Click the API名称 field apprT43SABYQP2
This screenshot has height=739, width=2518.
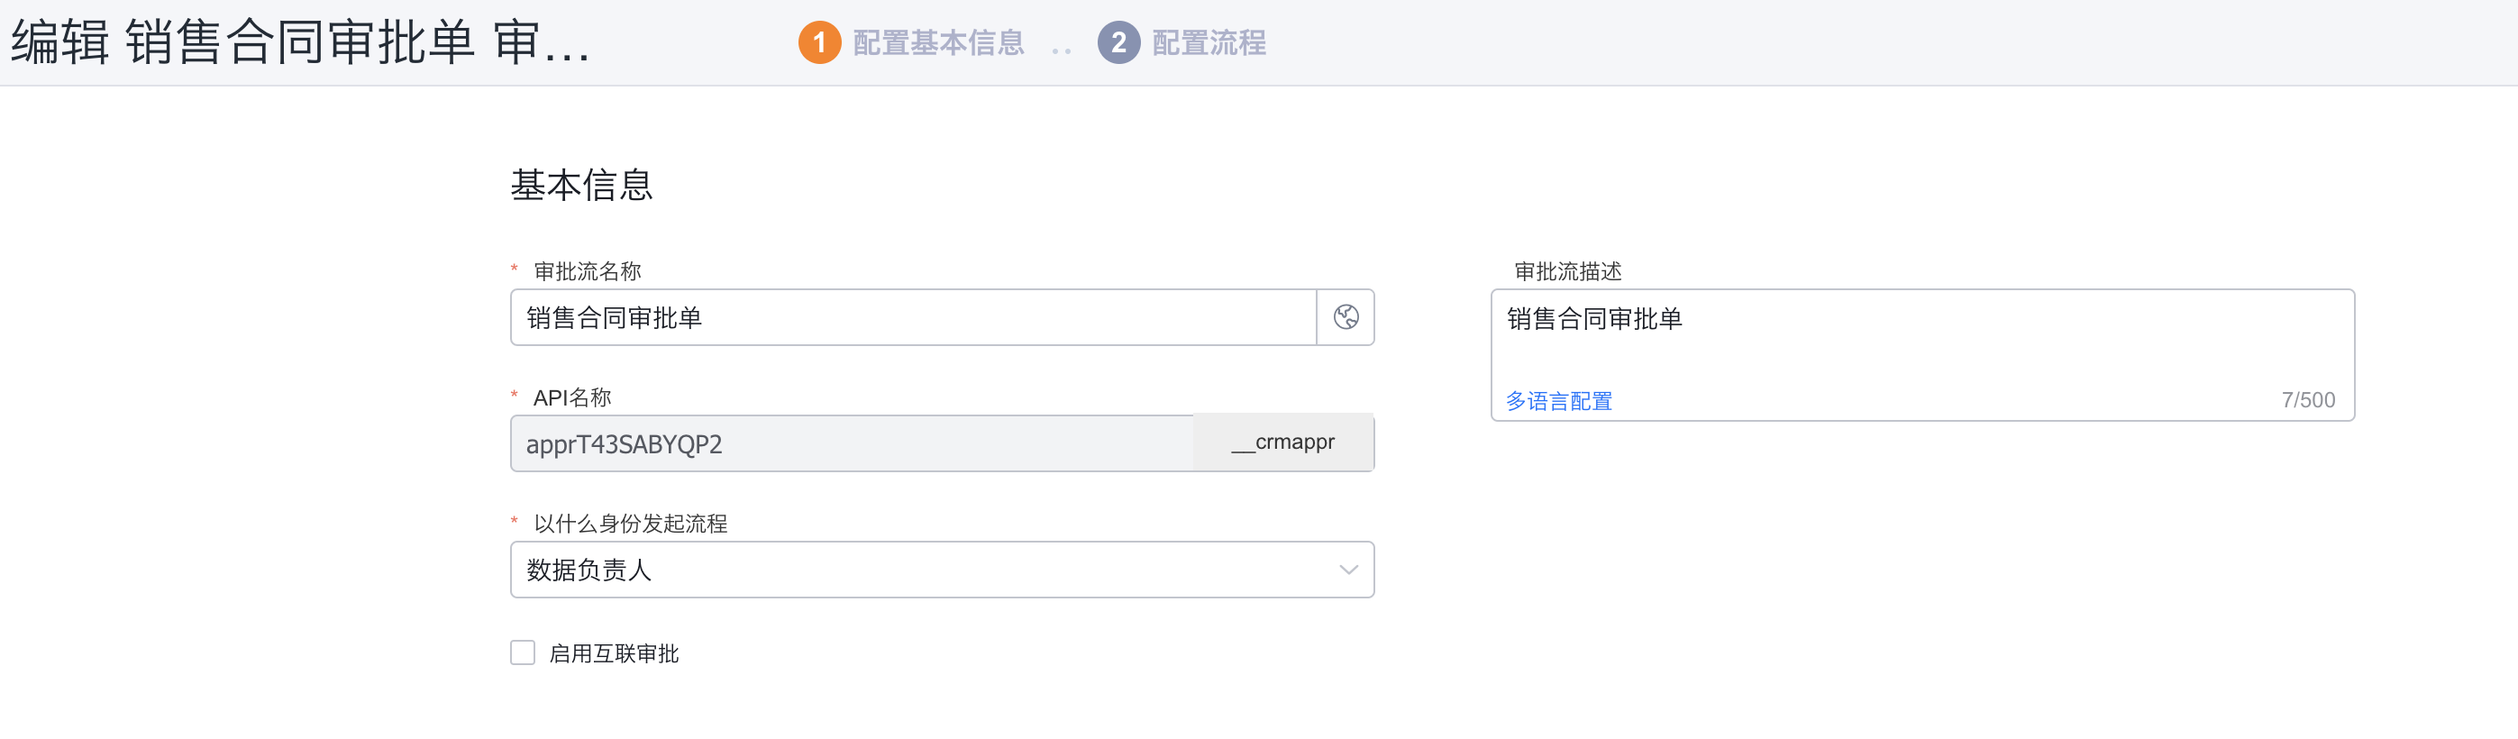[x=852, y=443]
